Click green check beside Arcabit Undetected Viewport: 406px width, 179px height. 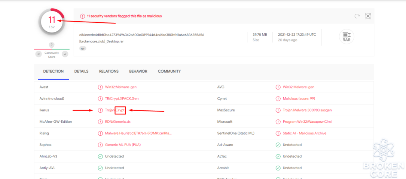tap(278, 168)
